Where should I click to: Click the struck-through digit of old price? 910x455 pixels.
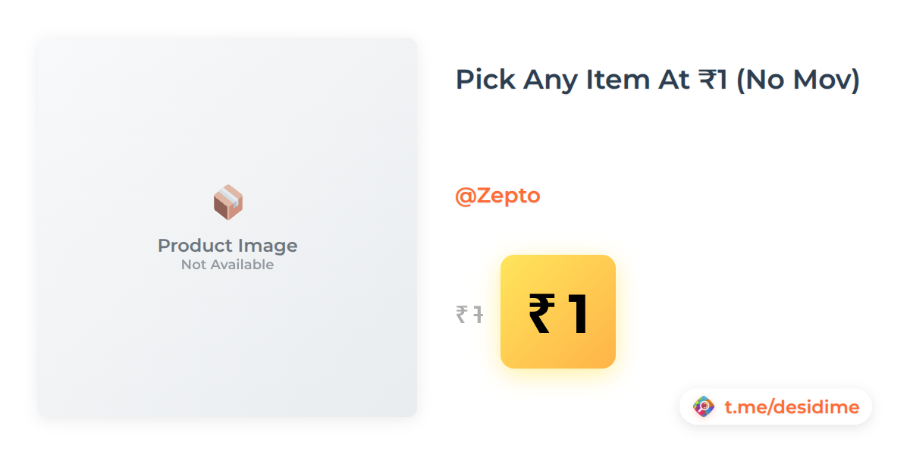478,313
